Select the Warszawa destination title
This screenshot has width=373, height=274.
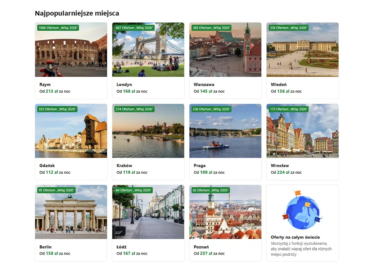[x=204, y=84]
